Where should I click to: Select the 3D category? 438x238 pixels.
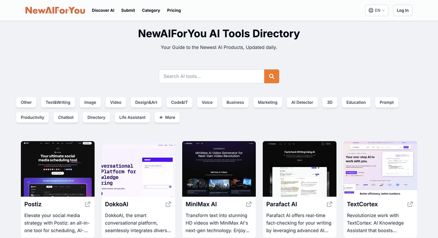click(330, 102)
